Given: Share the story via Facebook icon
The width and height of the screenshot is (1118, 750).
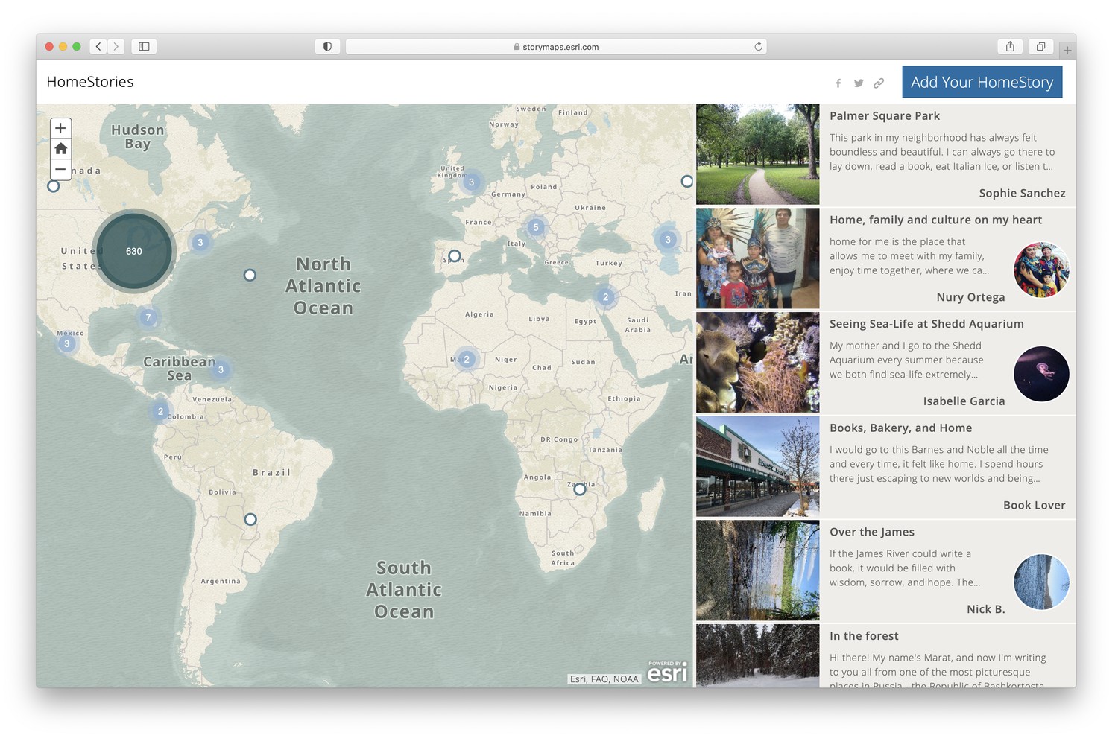Looking at the screenshot, I should (838, 83).
